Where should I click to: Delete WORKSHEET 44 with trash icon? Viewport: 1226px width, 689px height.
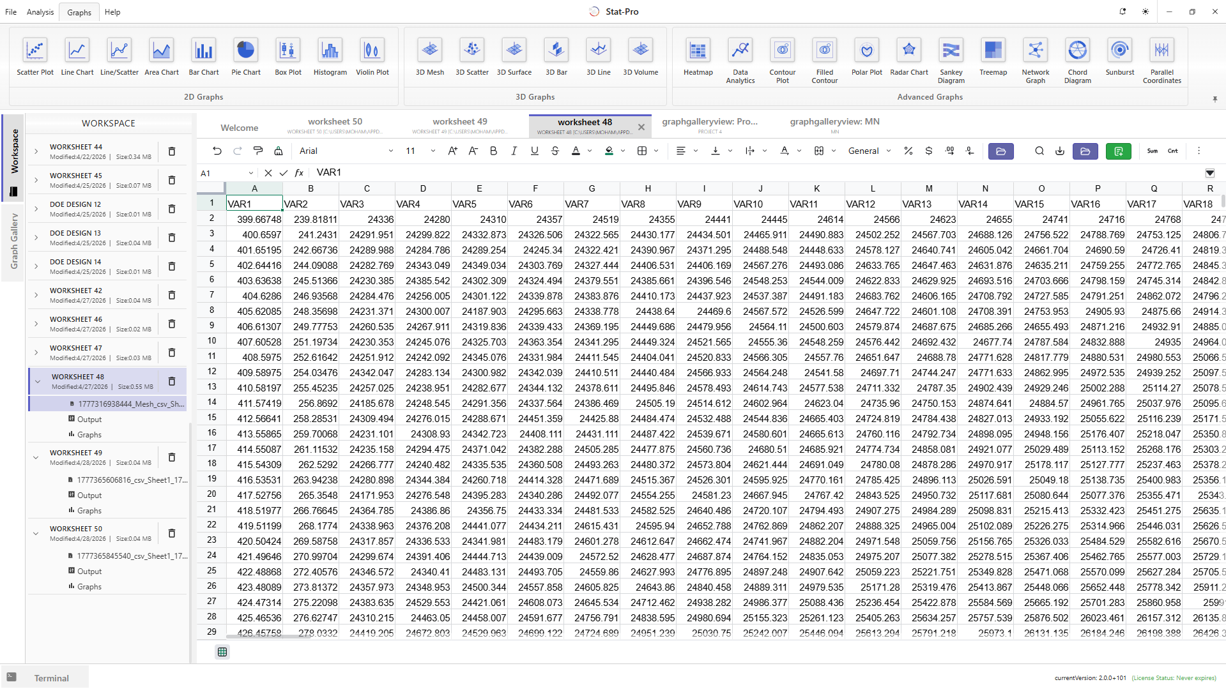point(171,151)
